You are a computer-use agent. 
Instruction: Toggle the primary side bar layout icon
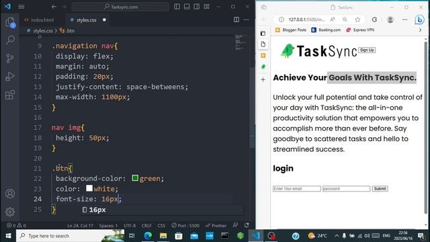point(177,7)
